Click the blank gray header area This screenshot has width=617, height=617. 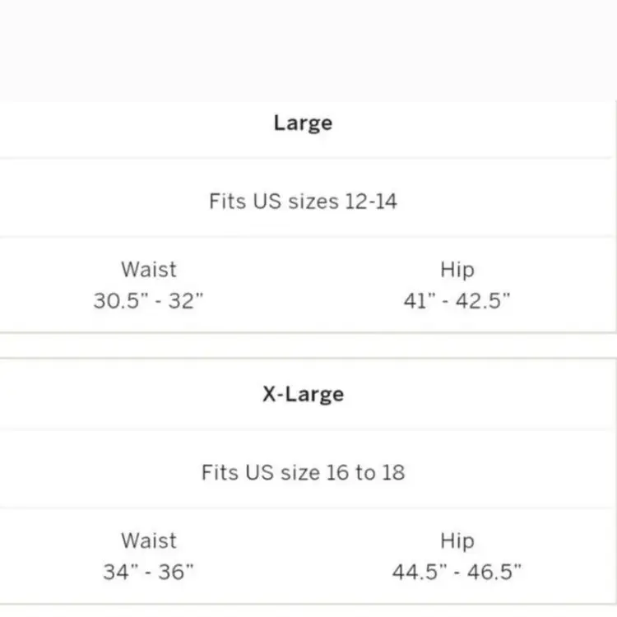coord(308,49)
